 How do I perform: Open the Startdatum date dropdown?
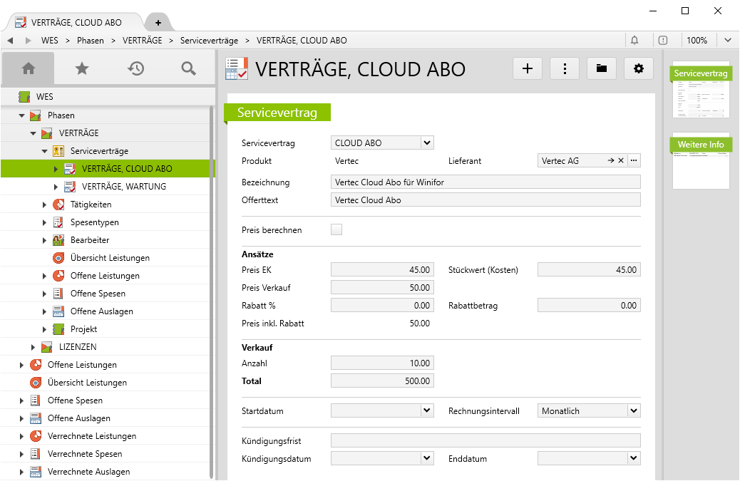click(426, 411)
